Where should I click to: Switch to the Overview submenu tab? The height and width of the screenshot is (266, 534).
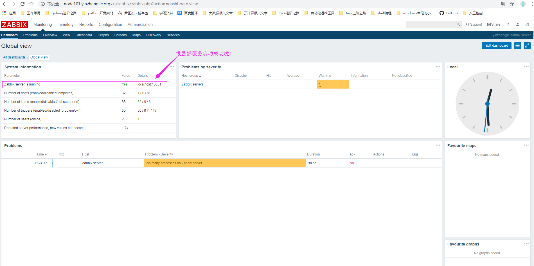click(50, 35)
